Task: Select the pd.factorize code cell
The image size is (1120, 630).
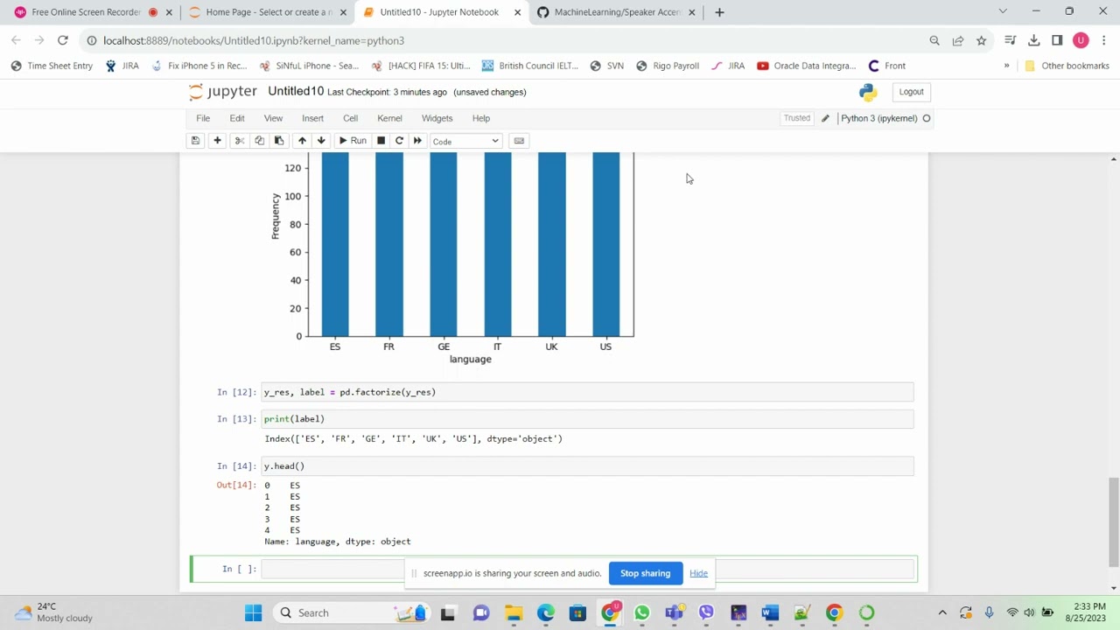Action: pos(587,392)
